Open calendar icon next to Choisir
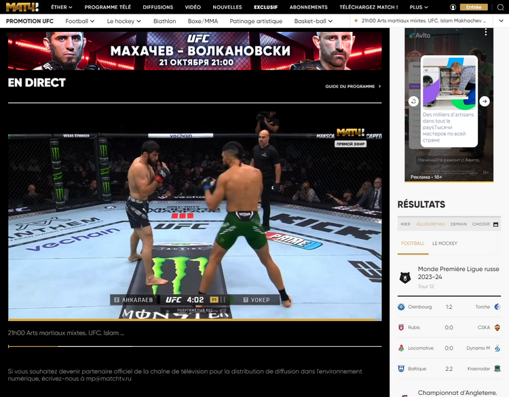Image resolution: width=509 pixels, height=397 pixels. tap(495, 224)
